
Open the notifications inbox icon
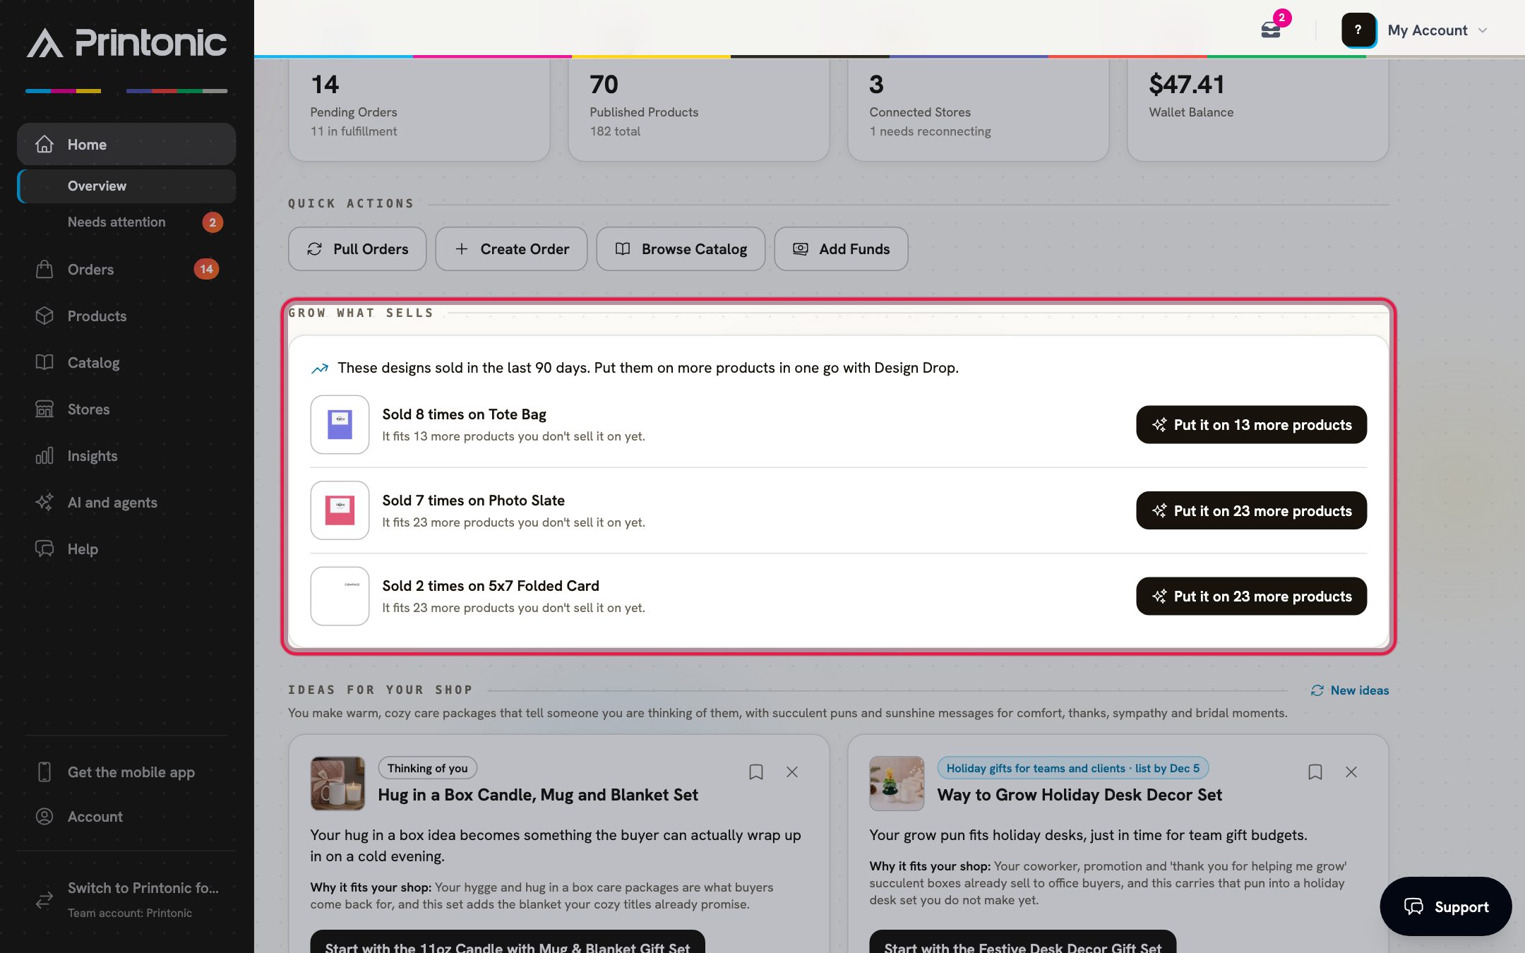pyautogui.click(x=1271, y=30)
